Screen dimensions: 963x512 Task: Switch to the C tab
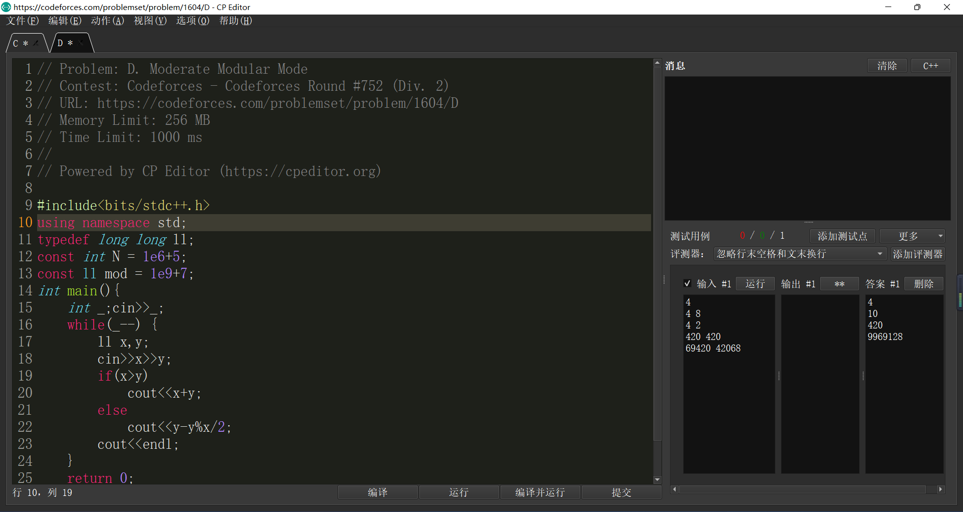click(x=20, y=43)
